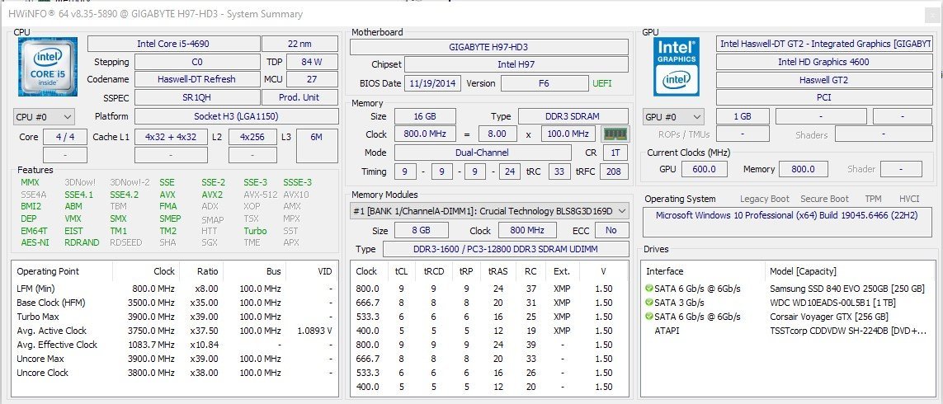Open the GPU #0 selector dropdown

(x=673, y=117)
